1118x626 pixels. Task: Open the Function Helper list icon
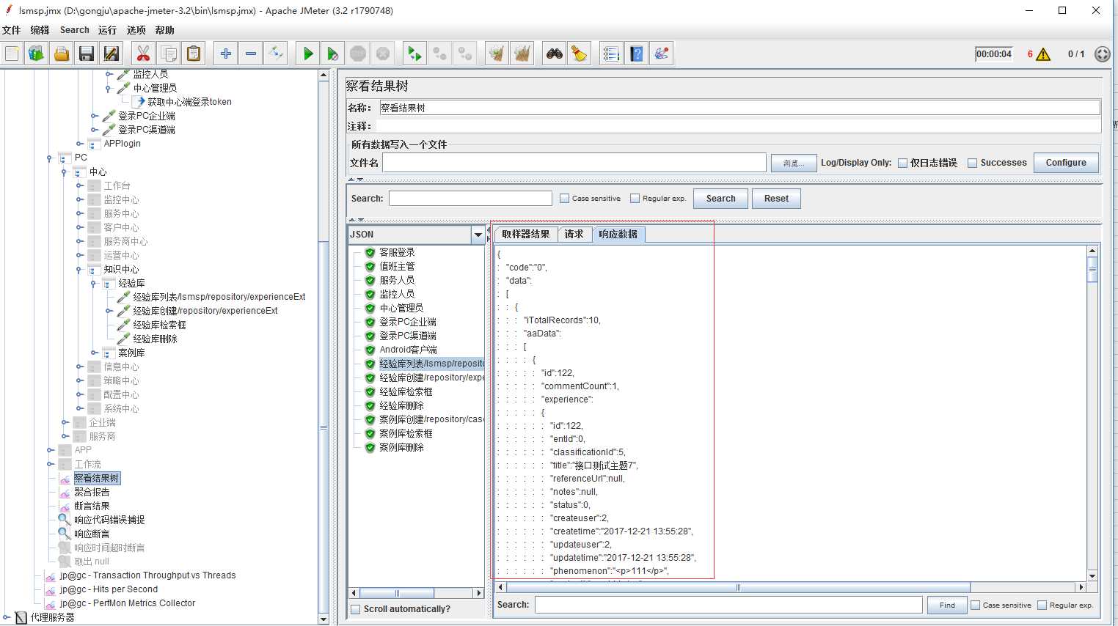tap(610, 54)
